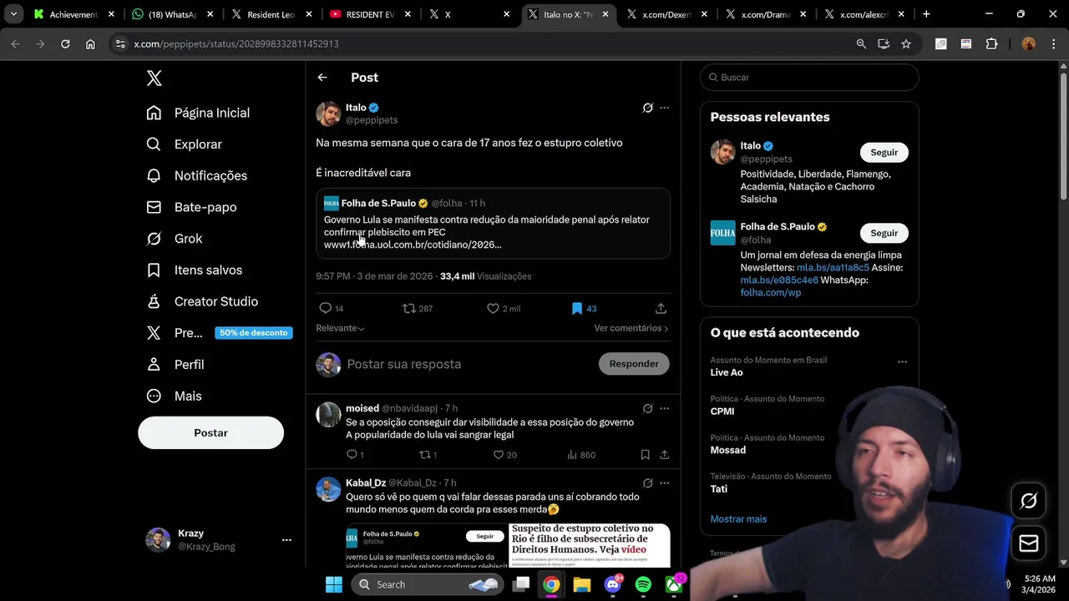This screenshot has height=601, width=1069.
Task: Reply to Italo's post (14 comments)
Action: [x=332, y=308]
